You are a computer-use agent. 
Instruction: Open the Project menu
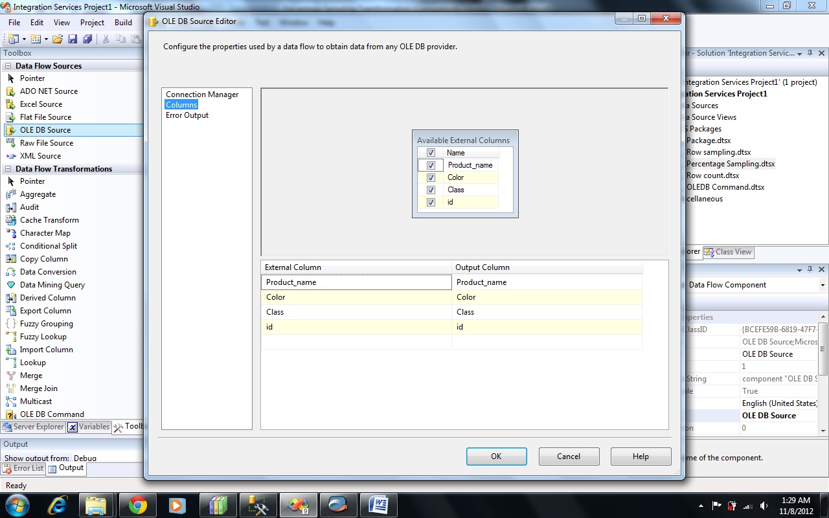[x=92, y=23]
